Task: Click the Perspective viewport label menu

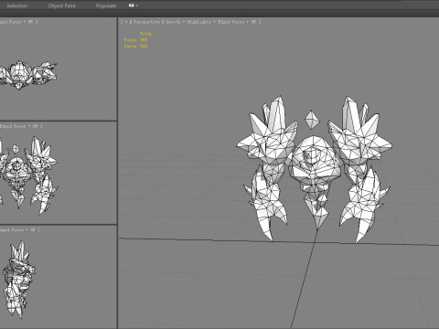Action: pos(146,22)
